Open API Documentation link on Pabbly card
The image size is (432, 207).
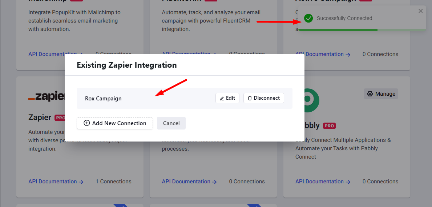point(323,182)
